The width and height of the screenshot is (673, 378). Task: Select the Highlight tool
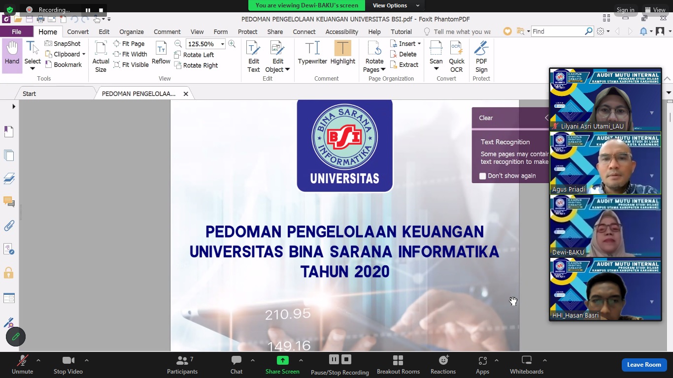[x=343, y=53]
